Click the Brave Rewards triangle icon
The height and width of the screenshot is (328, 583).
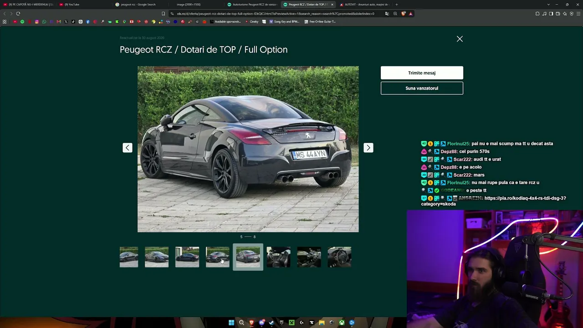410,14
